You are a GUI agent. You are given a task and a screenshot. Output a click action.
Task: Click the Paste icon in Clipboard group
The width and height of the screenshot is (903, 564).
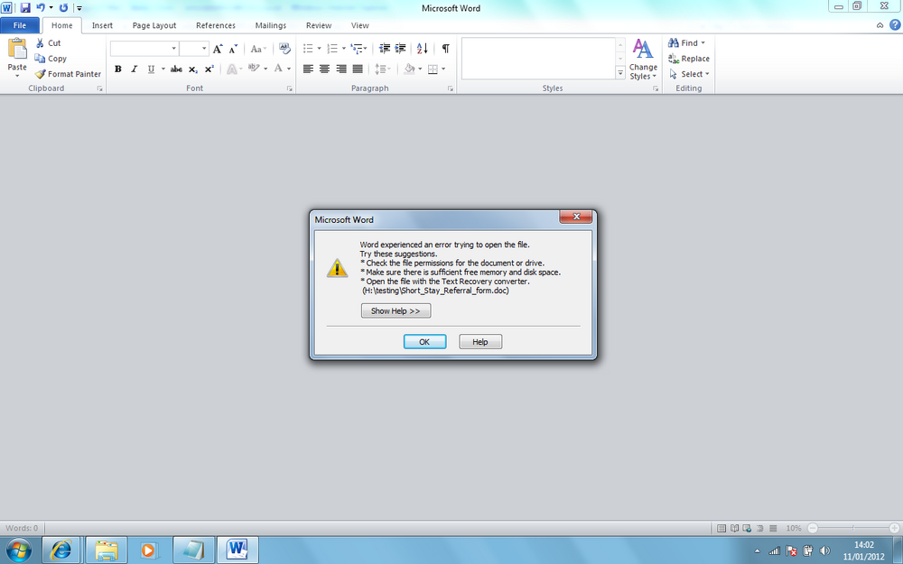pos(16,49)
